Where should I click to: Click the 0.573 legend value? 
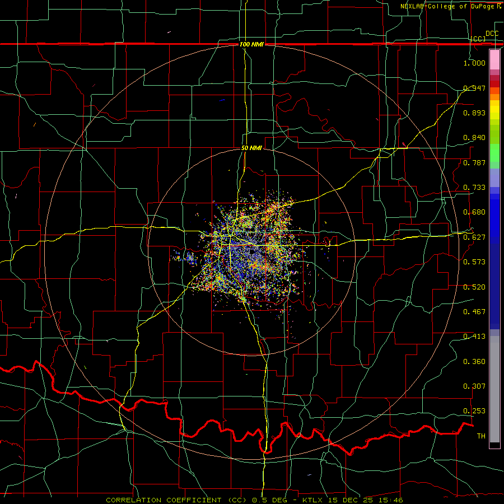click(474, 262)
